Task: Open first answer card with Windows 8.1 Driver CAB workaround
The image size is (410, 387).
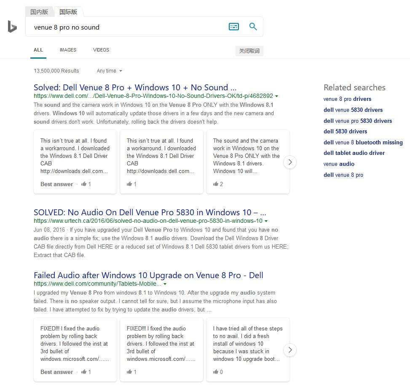Action: coord(75,162)
